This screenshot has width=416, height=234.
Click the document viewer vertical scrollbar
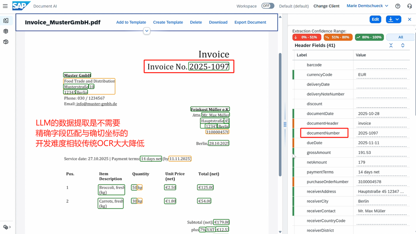pyautogui.click(x=280, y=115)
